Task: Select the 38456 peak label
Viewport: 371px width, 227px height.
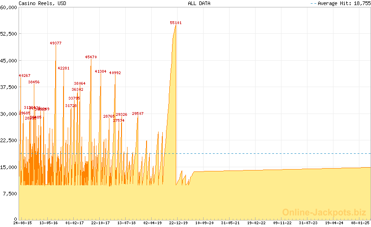Action: tap(34, 82)
